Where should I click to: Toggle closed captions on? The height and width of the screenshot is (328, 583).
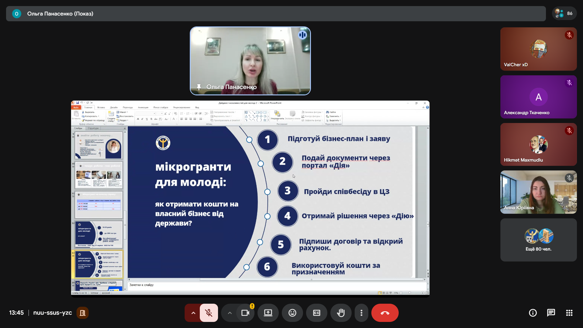pyautogui.click(x=316, y=313)
